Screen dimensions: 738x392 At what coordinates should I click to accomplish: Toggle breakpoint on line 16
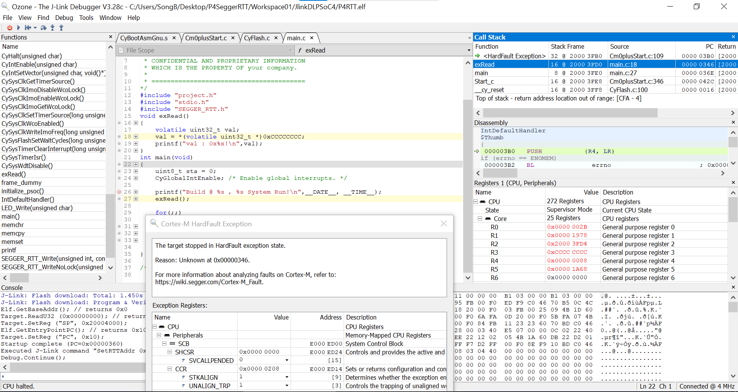(119, 123)
